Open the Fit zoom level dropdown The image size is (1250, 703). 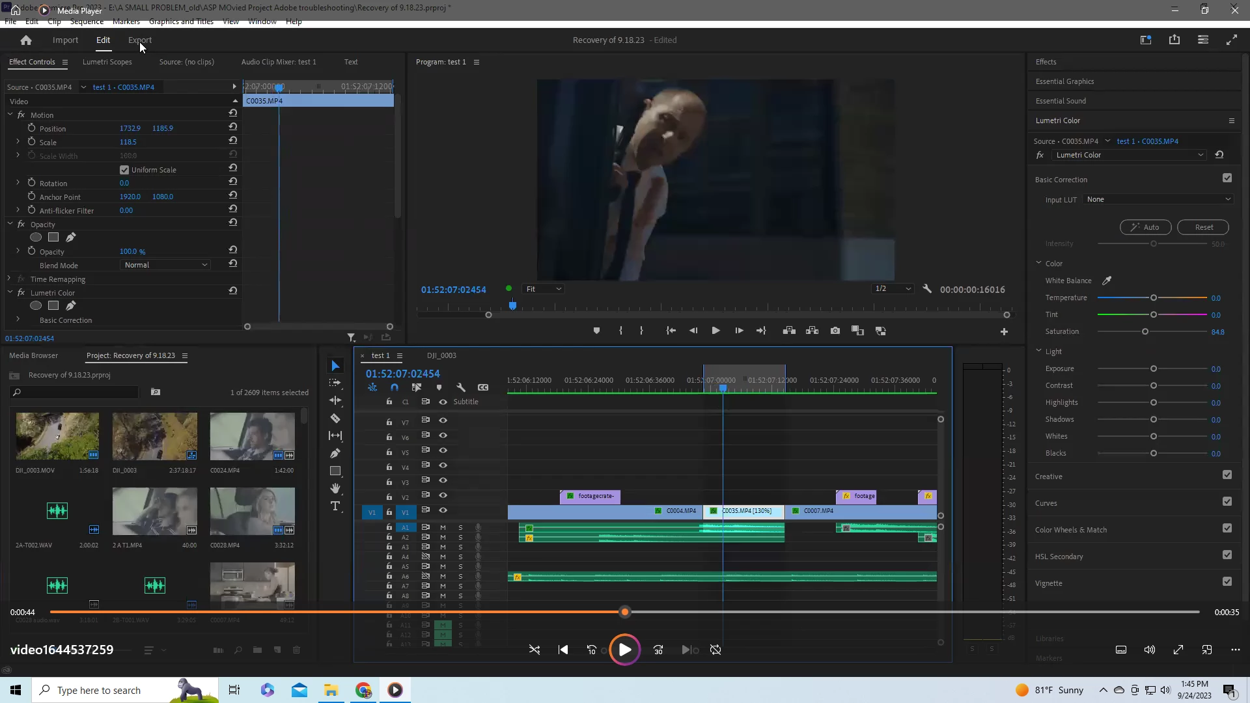544,289
